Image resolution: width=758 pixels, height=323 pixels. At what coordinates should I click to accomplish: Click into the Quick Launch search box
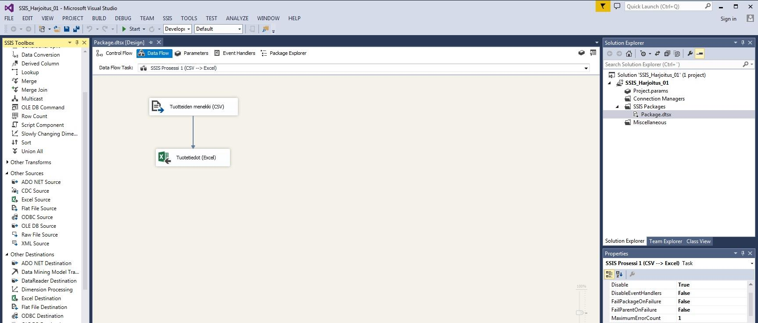(668, 6)
